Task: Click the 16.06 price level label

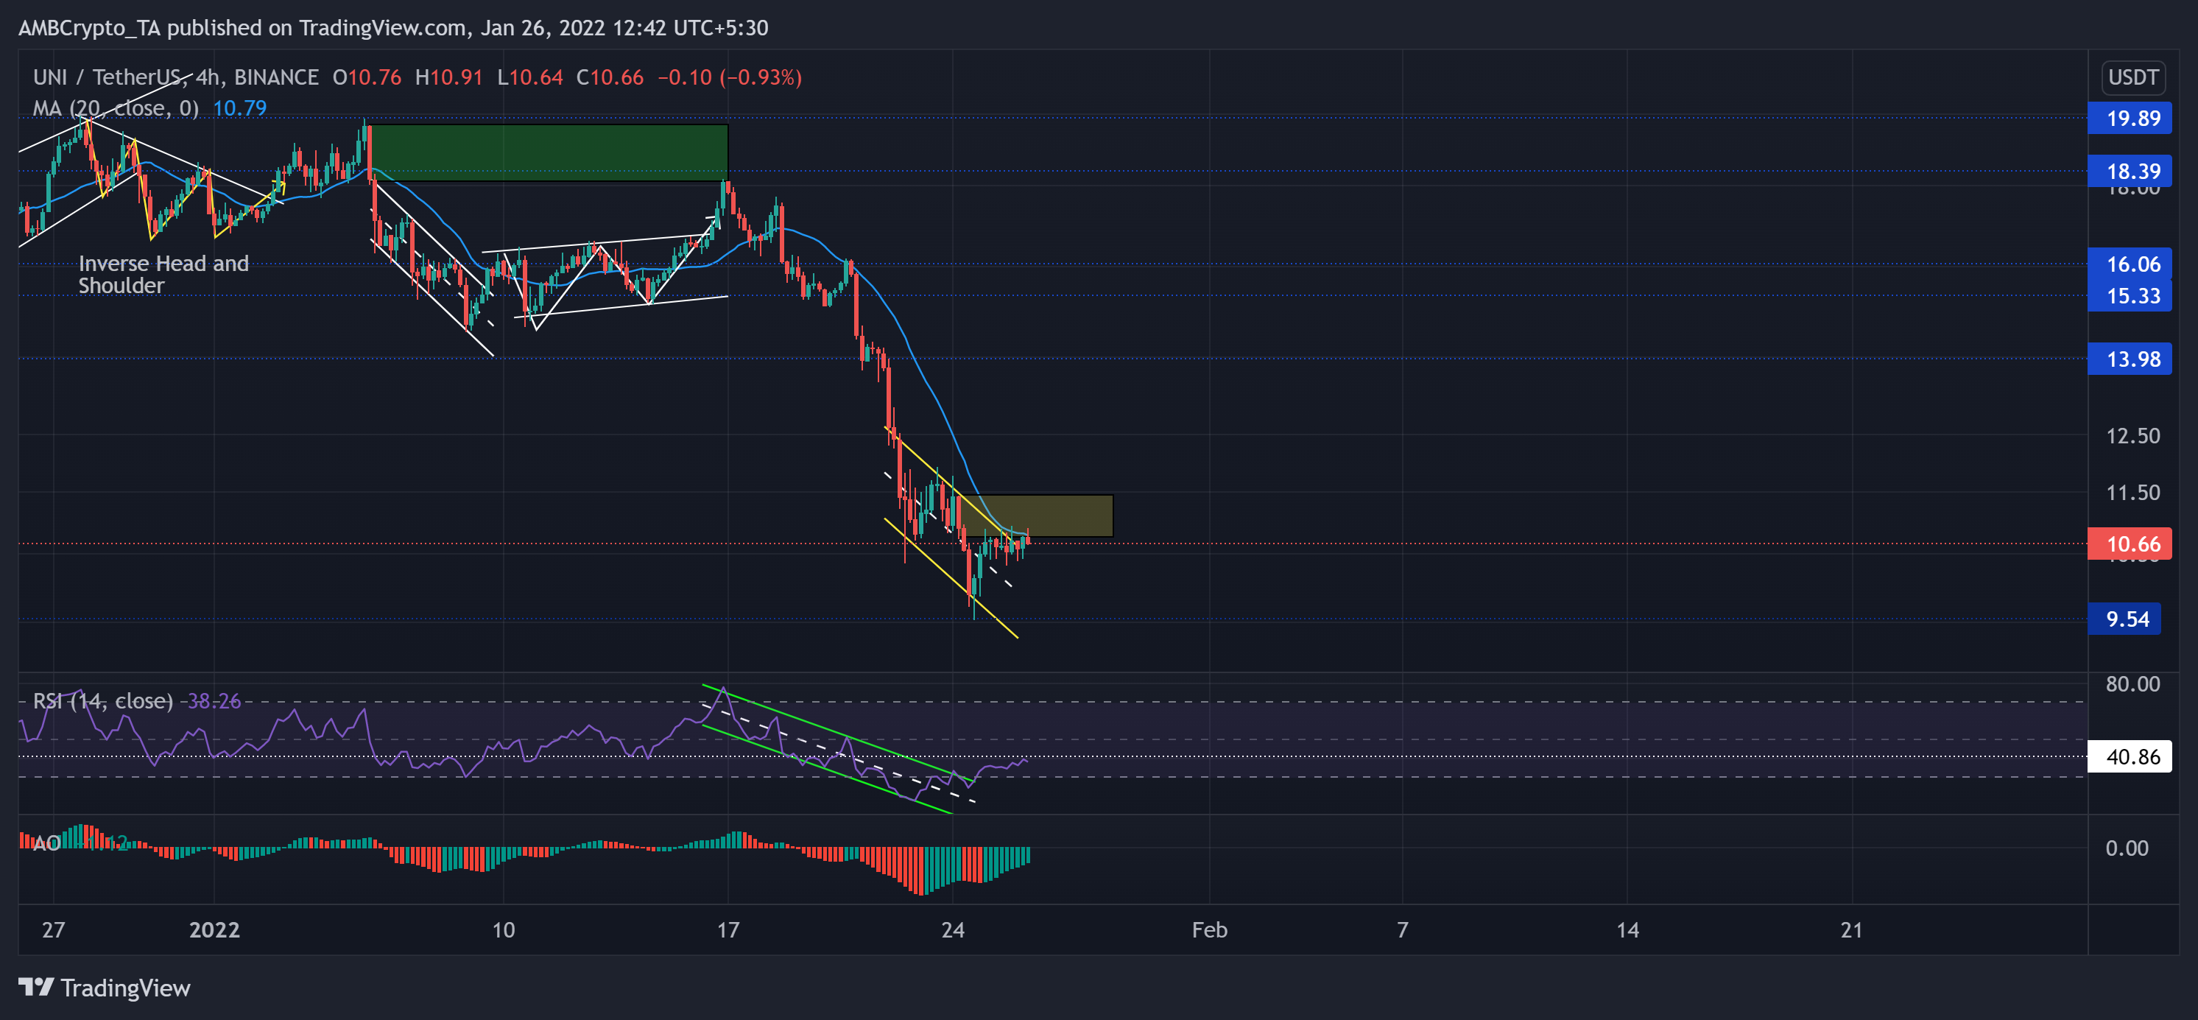Action: point(2130,264)
